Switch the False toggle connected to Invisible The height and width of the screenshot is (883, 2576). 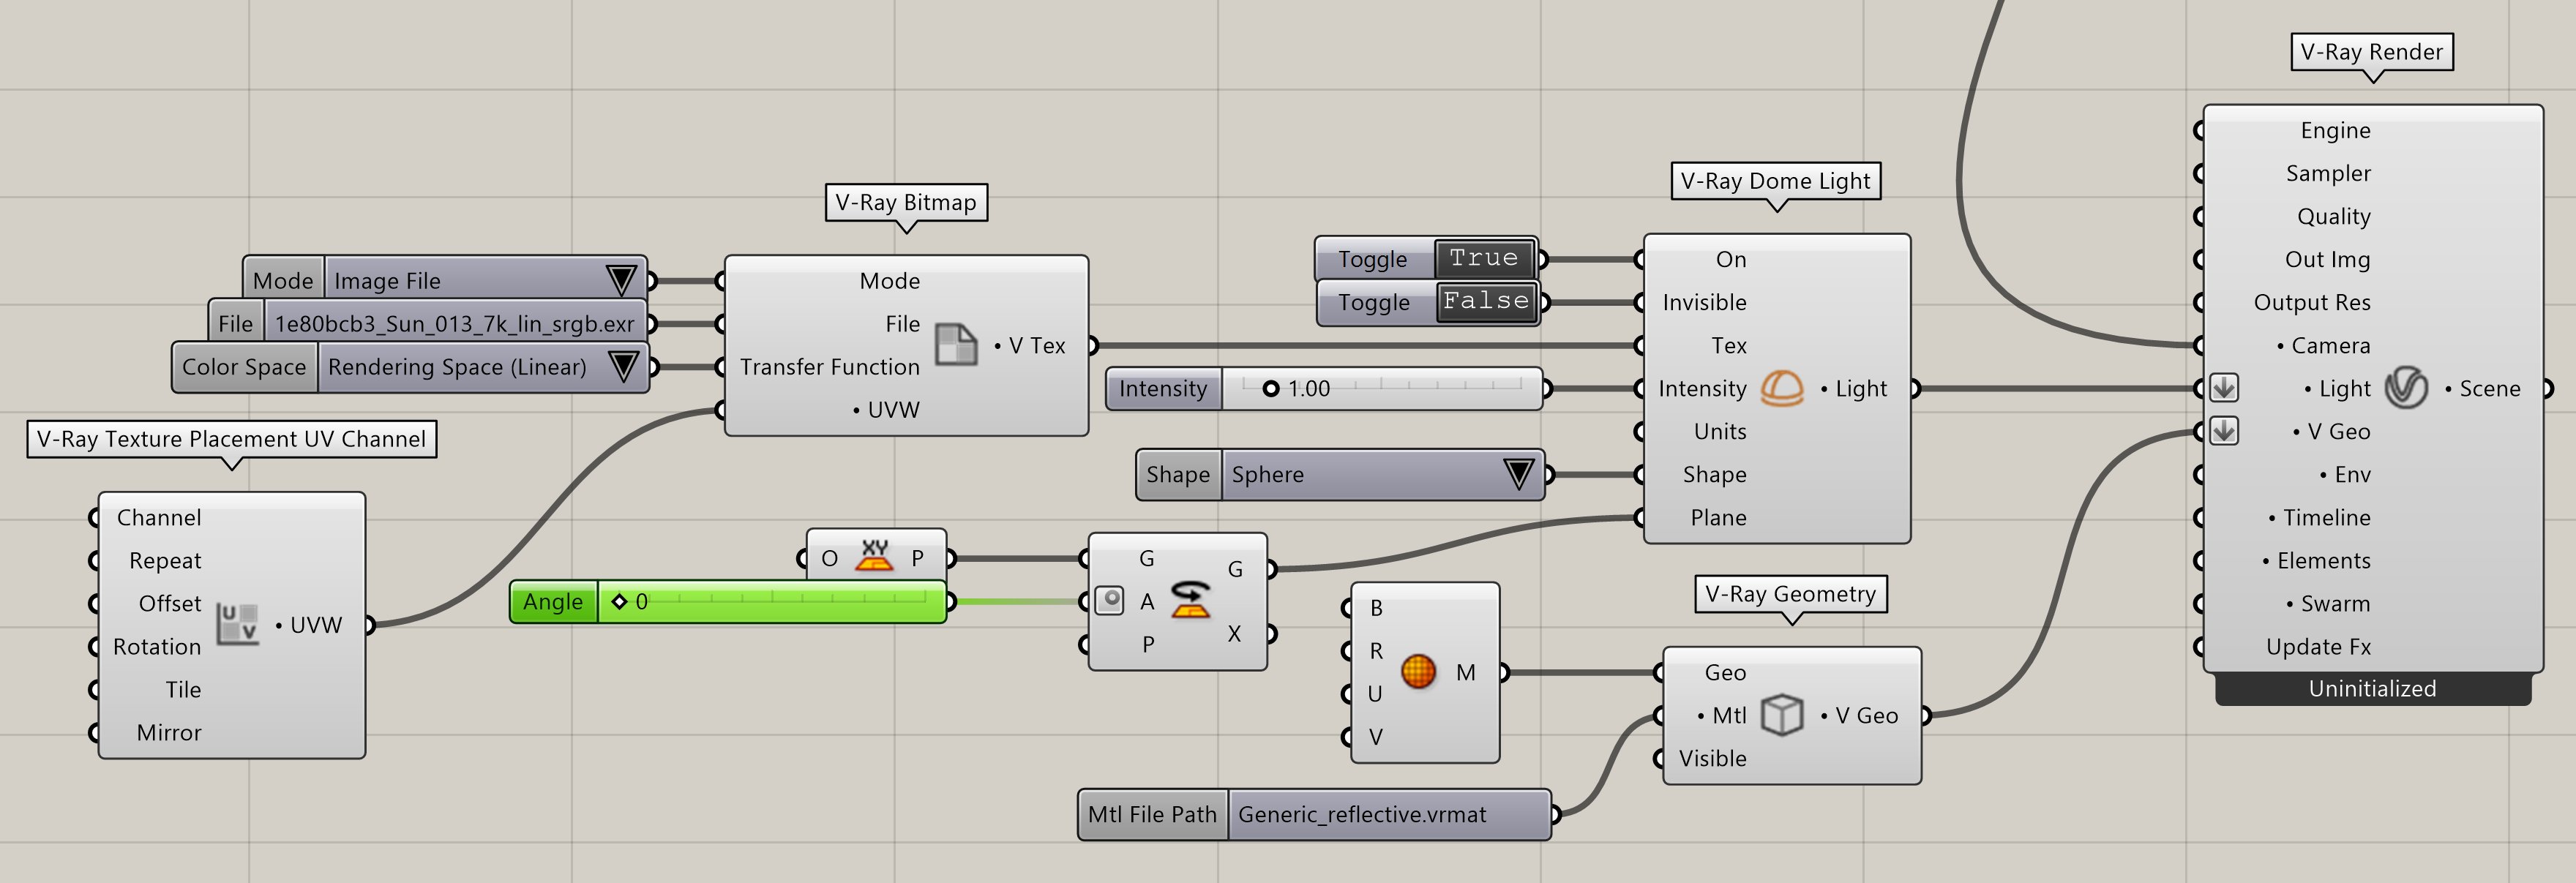(1485, 301)
